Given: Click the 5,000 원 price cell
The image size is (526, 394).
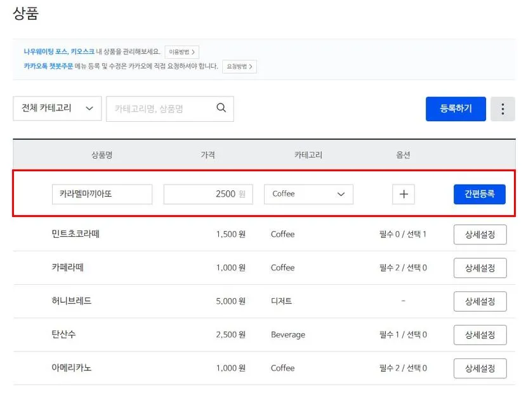Looking at the screenshot, I should (x=231, y=301).
